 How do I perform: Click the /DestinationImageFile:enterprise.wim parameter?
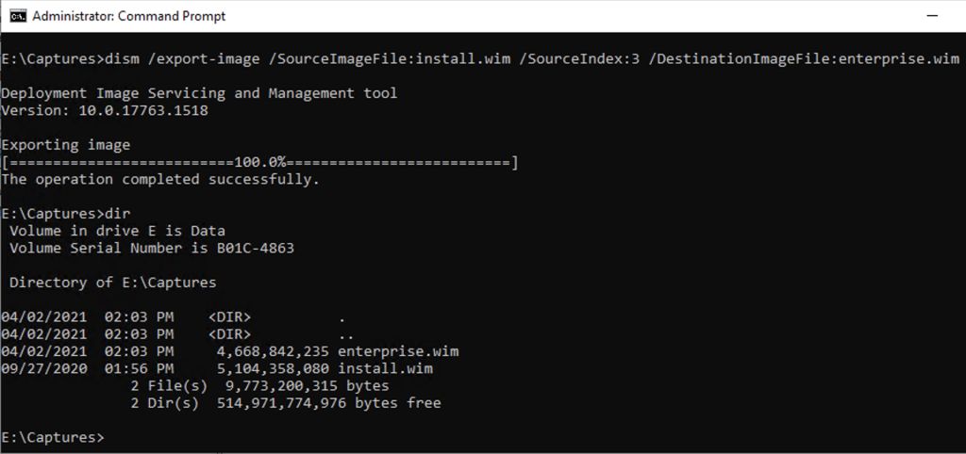coord(804,59)
